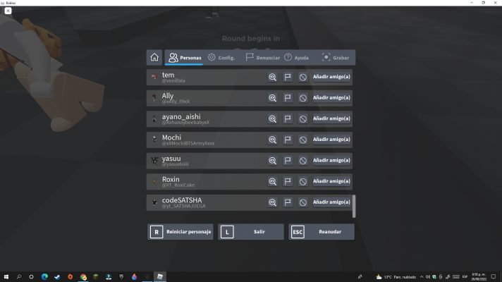This screenshot has height=282, width=502.
Task: Open Microsoft Edge from taskbar
Action: [x=44, y=276]
